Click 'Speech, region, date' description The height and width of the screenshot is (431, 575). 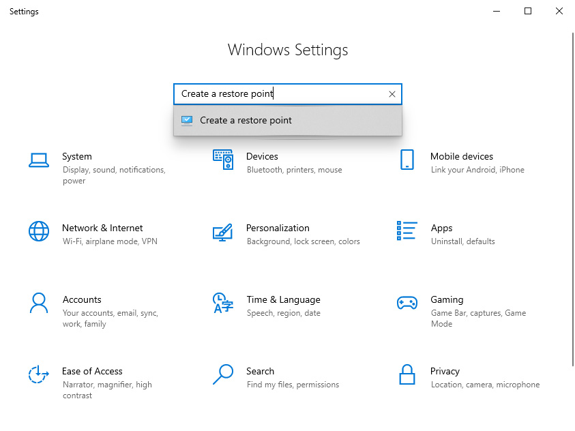(x=284, y=313)
